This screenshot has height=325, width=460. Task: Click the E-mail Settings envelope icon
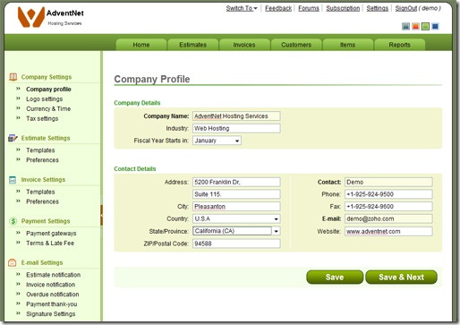click(13, 262)
